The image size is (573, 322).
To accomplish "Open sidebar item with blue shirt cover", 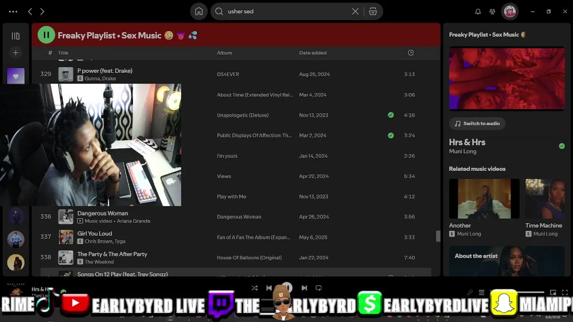I will [16, 240].
